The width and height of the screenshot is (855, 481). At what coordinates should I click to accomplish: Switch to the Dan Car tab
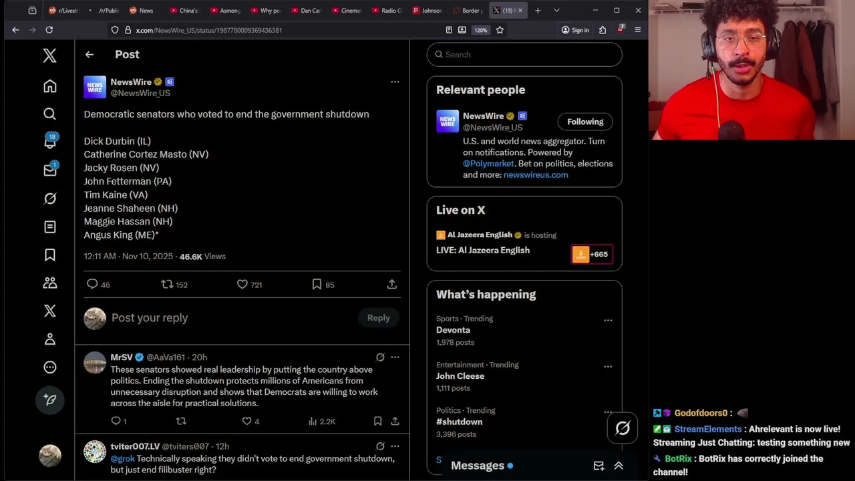[305, 11]
